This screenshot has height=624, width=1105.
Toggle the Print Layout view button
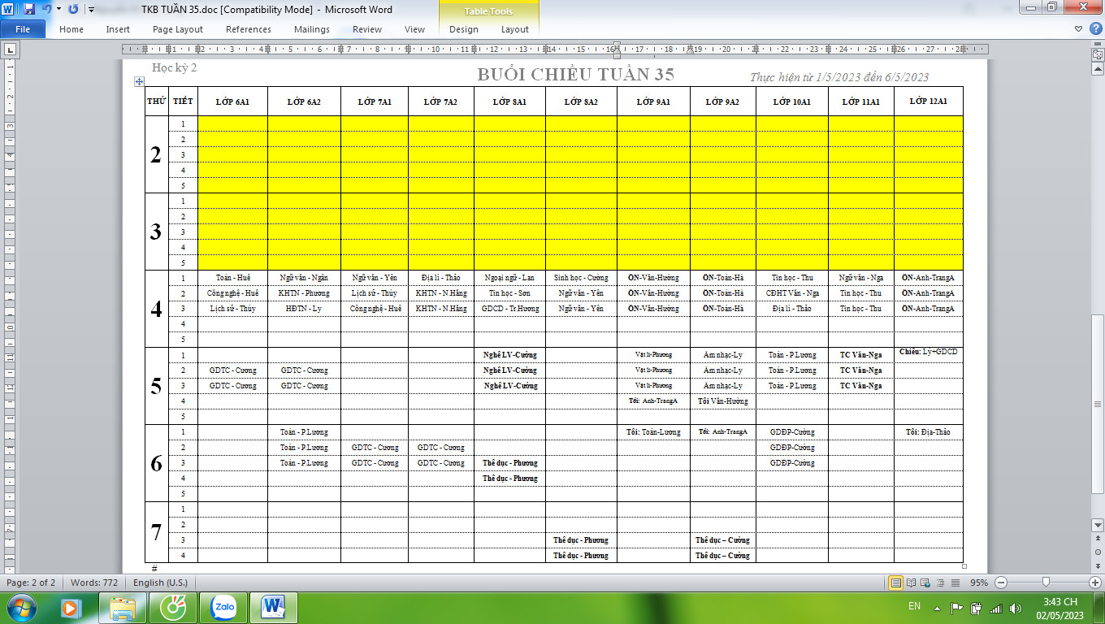point(895,583)
